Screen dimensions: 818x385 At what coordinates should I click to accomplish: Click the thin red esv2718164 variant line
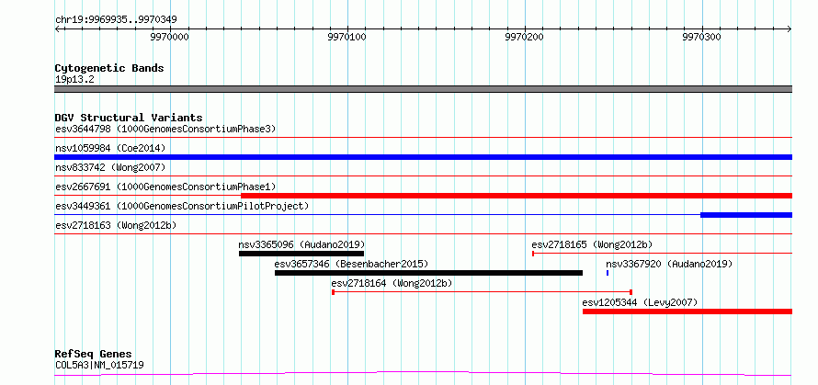click(x=482, y=292)
